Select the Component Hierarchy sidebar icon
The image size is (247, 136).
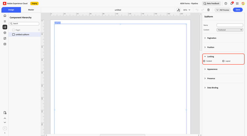pyautogui.click(x=5, y=27)
